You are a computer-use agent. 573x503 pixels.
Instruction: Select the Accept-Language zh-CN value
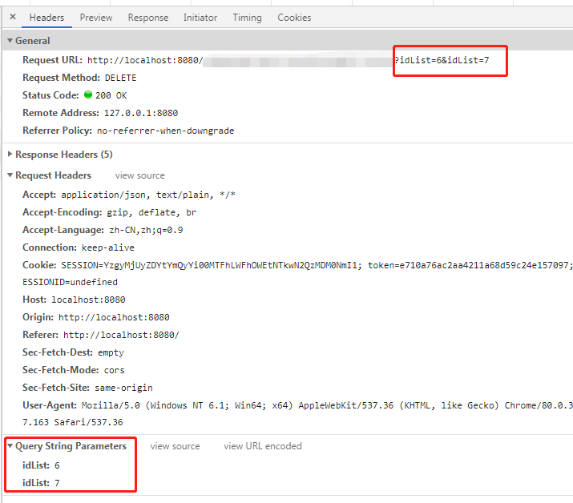146,230
